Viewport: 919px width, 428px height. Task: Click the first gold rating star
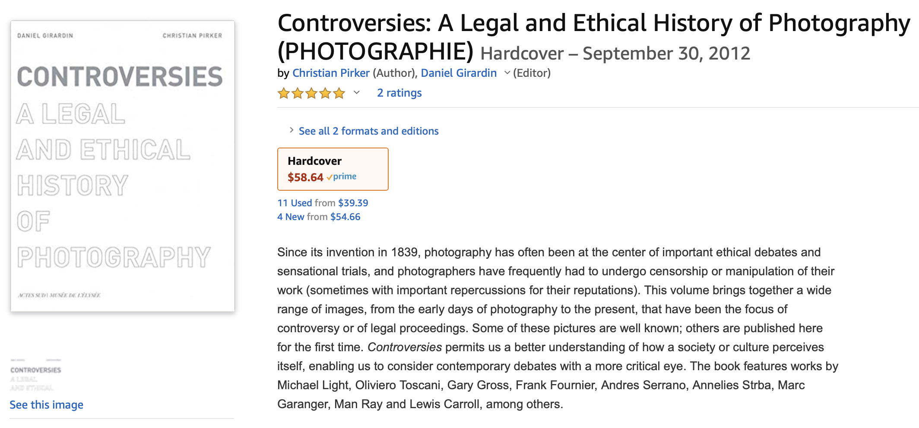click(x=284, y=93)
